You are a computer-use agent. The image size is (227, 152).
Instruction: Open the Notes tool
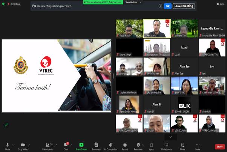tap(183, 146)
